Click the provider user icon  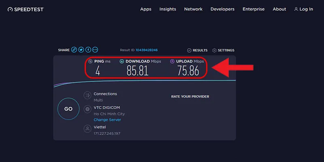point(87,129)
